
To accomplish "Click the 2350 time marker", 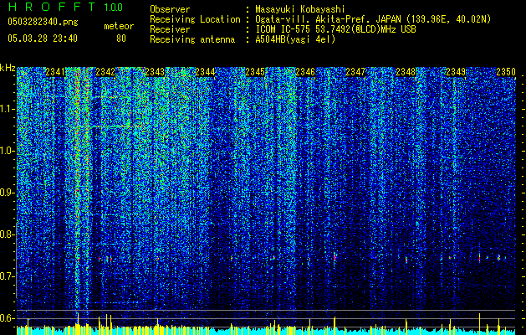I will click(x=506, y=72).
